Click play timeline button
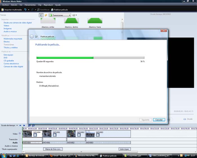This screenshot has height=158, width=197. (x=24, y=125)
